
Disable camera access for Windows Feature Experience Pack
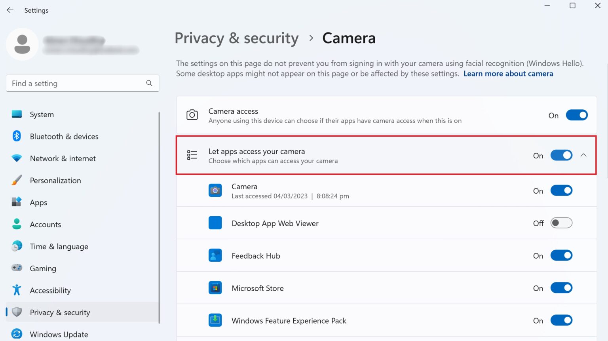pyautogui.click(x=561, y=320)
